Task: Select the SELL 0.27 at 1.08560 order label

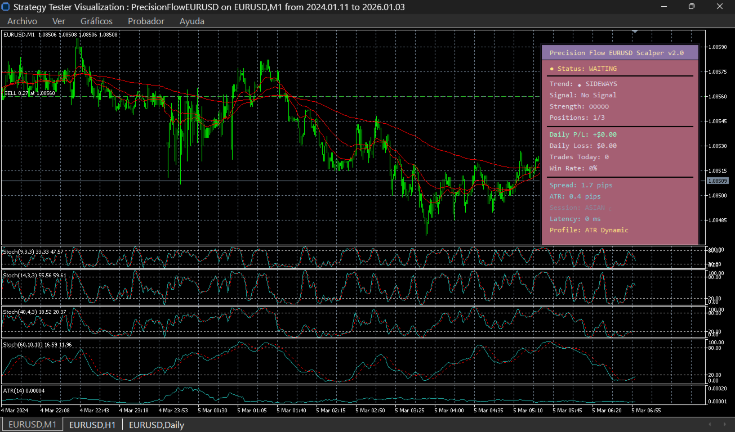Action: point(29,93)
